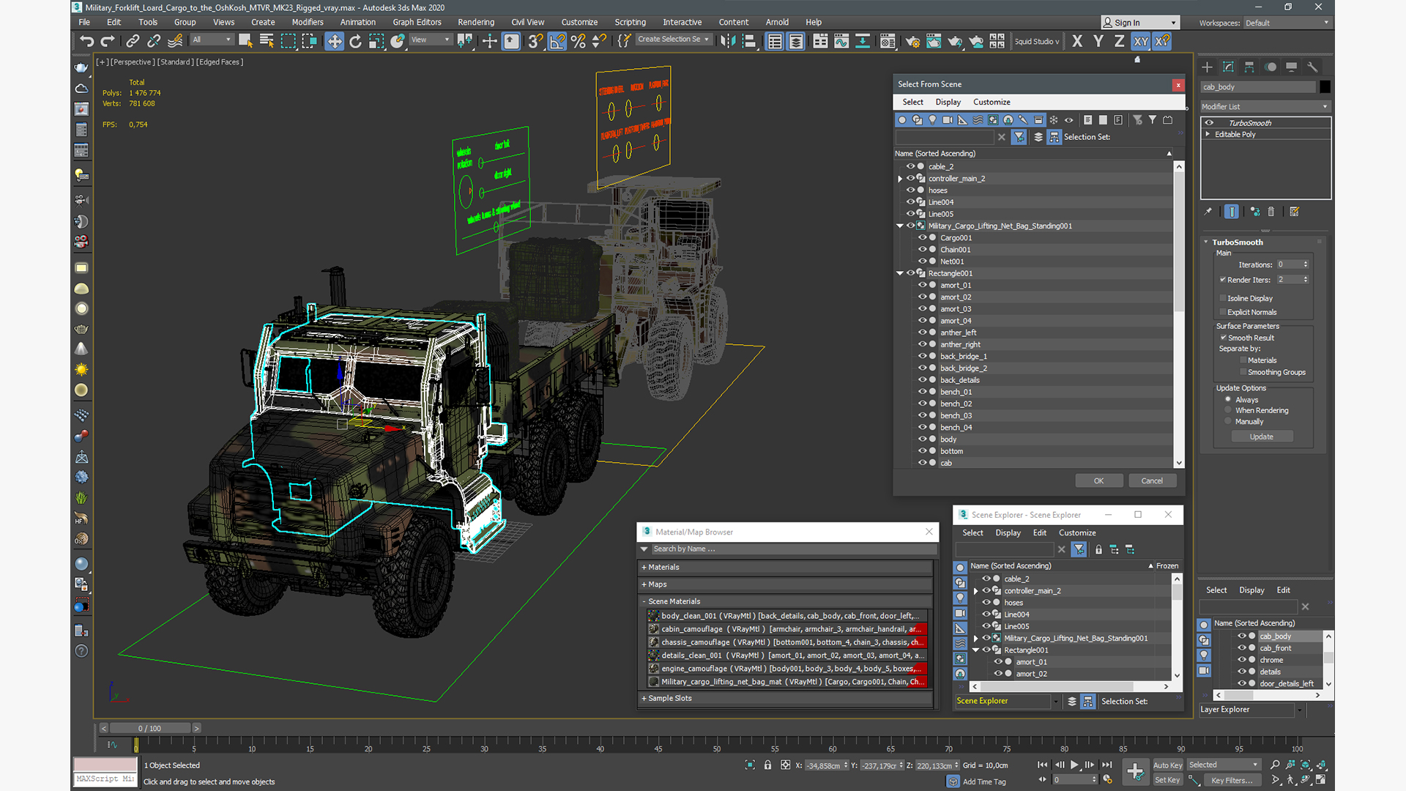Restrict transform to X axis

[1077, 41]
